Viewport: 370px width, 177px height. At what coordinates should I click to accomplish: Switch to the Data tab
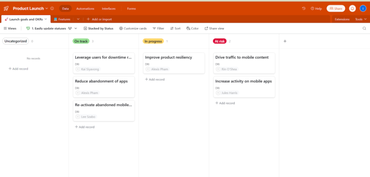coord(66,9)
